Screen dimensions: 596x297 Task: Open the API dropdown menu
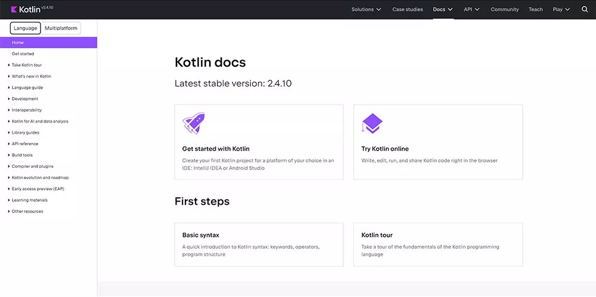click(x=471, y=10)
